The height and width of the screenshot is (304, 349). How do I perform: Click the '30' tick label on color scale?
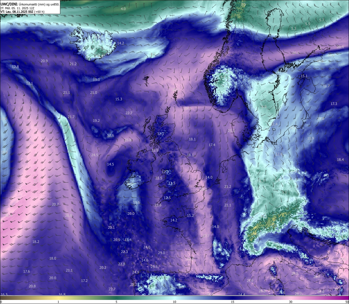291,302
